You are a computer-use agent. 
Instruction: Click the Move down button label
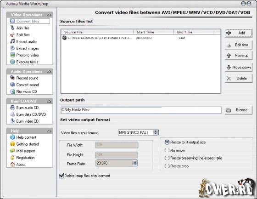(x=241, y=67)
